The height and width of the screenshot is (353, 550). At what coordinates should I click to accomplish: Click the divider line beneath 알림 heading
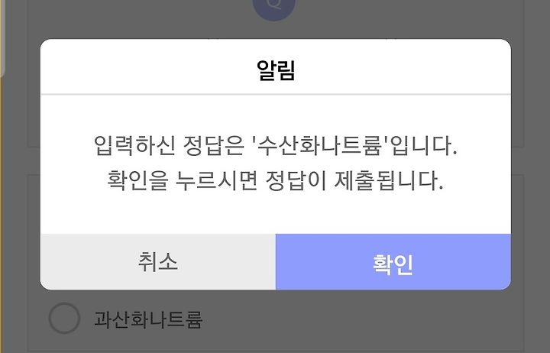[276, 94]
